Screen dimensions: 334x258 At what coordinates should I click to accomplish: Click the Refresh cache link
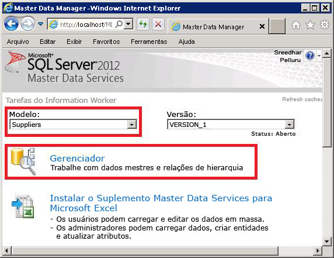point(302,99)
